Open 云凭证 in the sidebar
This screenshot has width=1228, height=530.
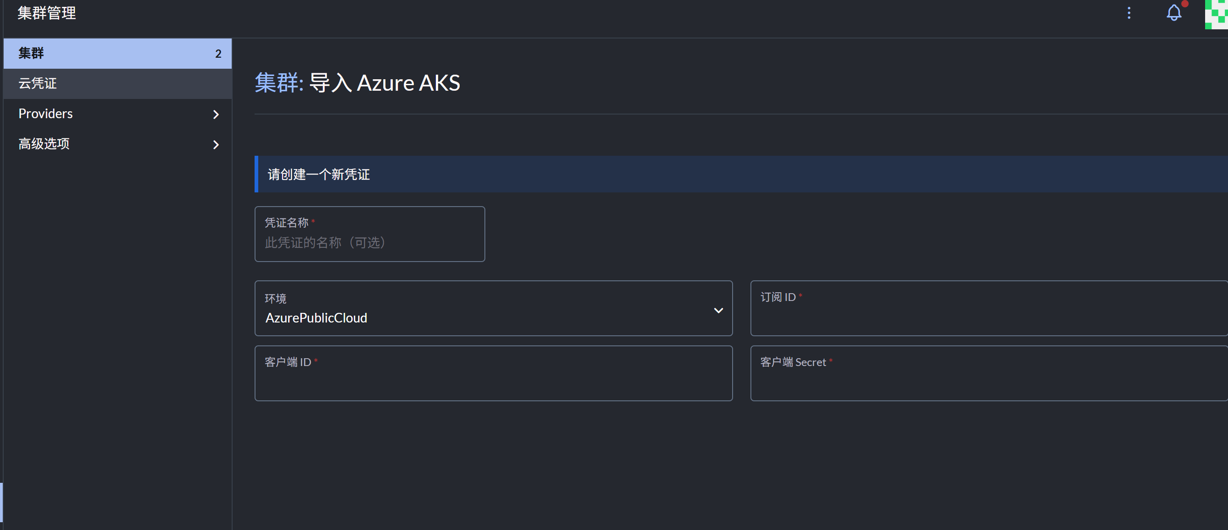click(x=38, y=83)
